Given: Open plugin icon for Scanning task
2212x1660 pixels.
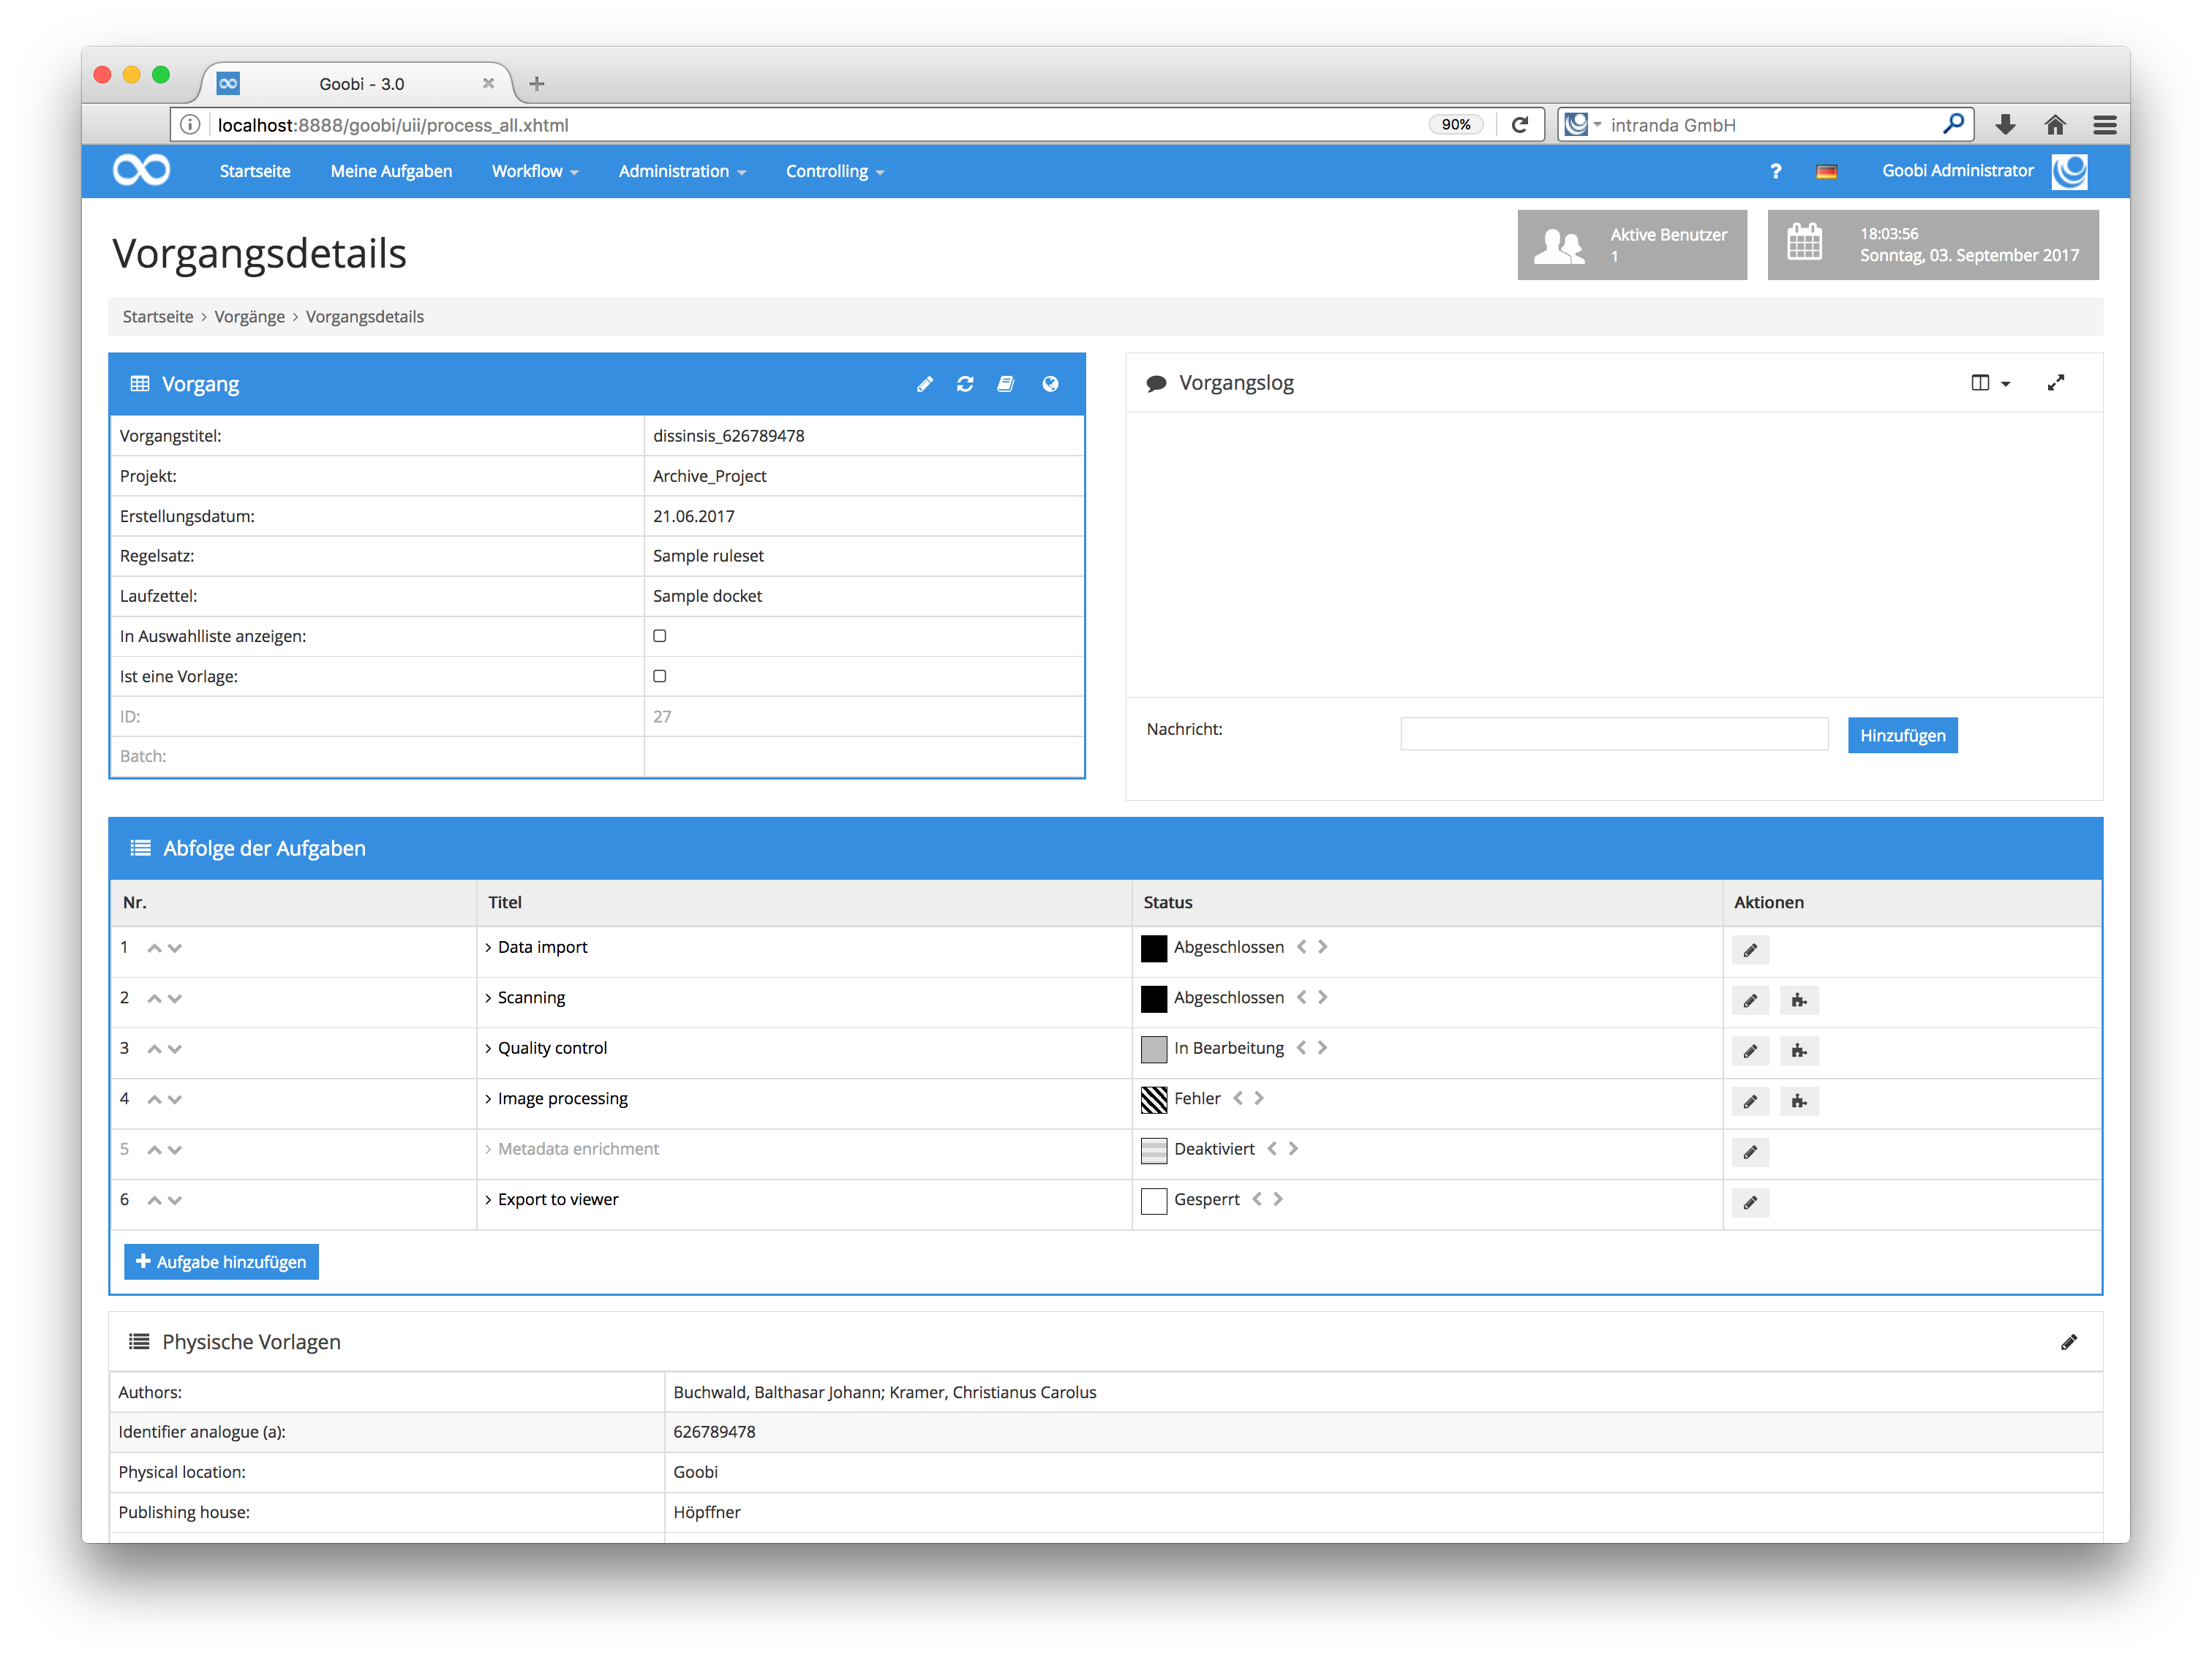Looking at the screenshot, I should pos(1799,1000).
